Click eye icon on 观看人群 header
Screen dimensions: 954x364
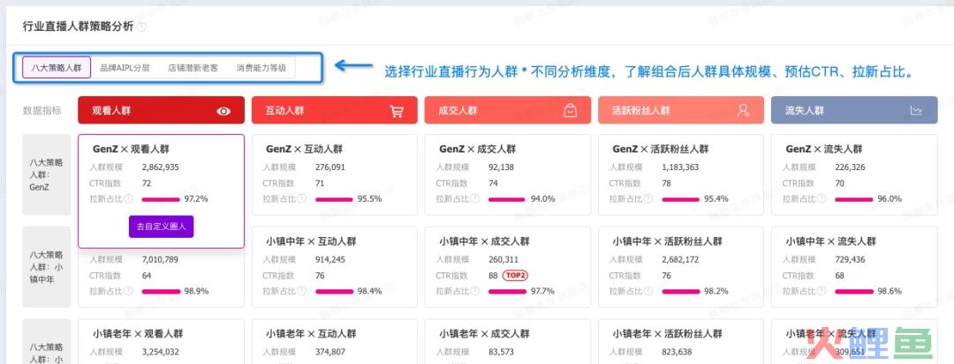(x=223, y=111)
